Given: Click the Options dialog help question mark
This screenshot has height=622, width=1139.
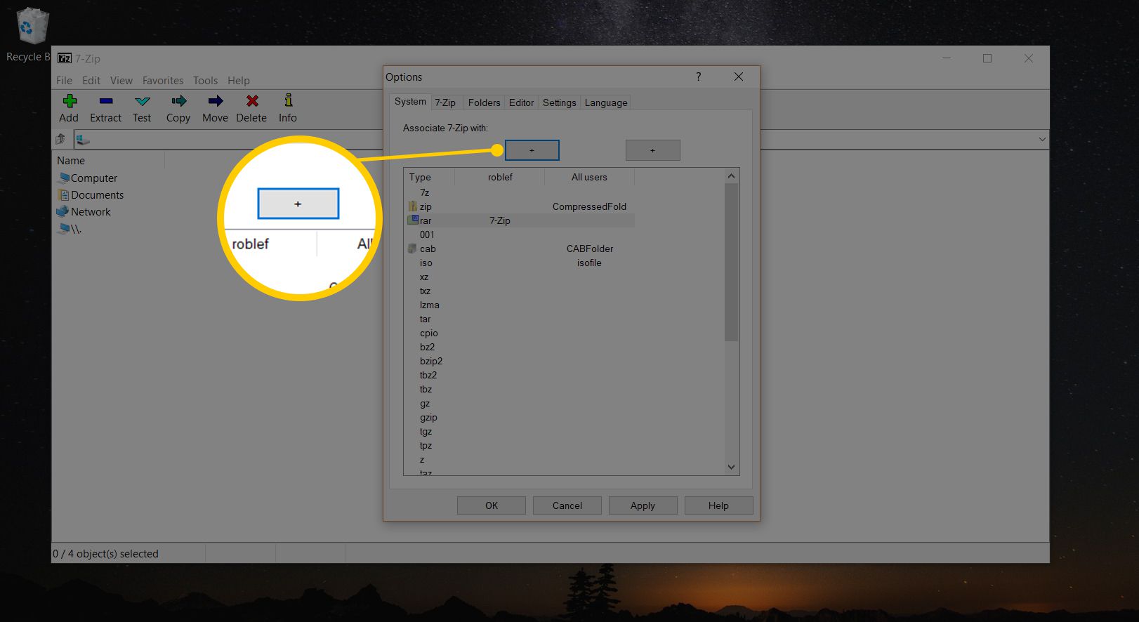Looking at the screenshot, I should coord(698,77).
